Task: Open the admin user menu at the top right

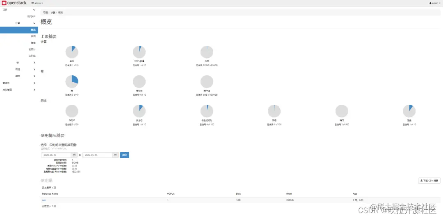Action: click(x=435, y=3)
